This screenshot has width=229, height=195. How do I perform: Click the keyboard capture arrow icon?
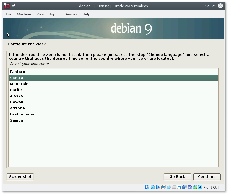click(200, 187)
